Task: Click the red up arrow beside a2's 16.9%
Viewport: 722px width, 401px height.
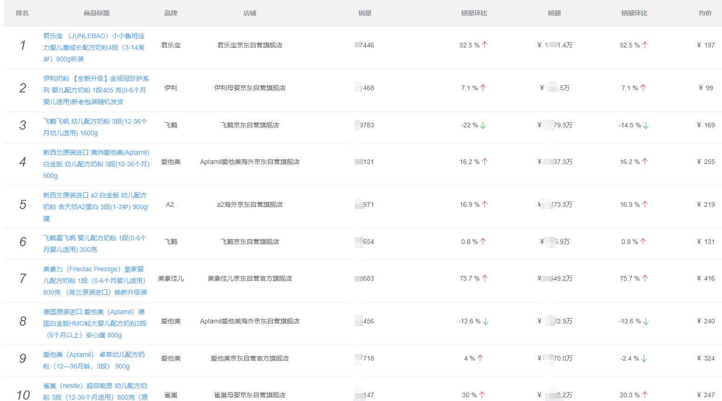Action: (485, 204)
